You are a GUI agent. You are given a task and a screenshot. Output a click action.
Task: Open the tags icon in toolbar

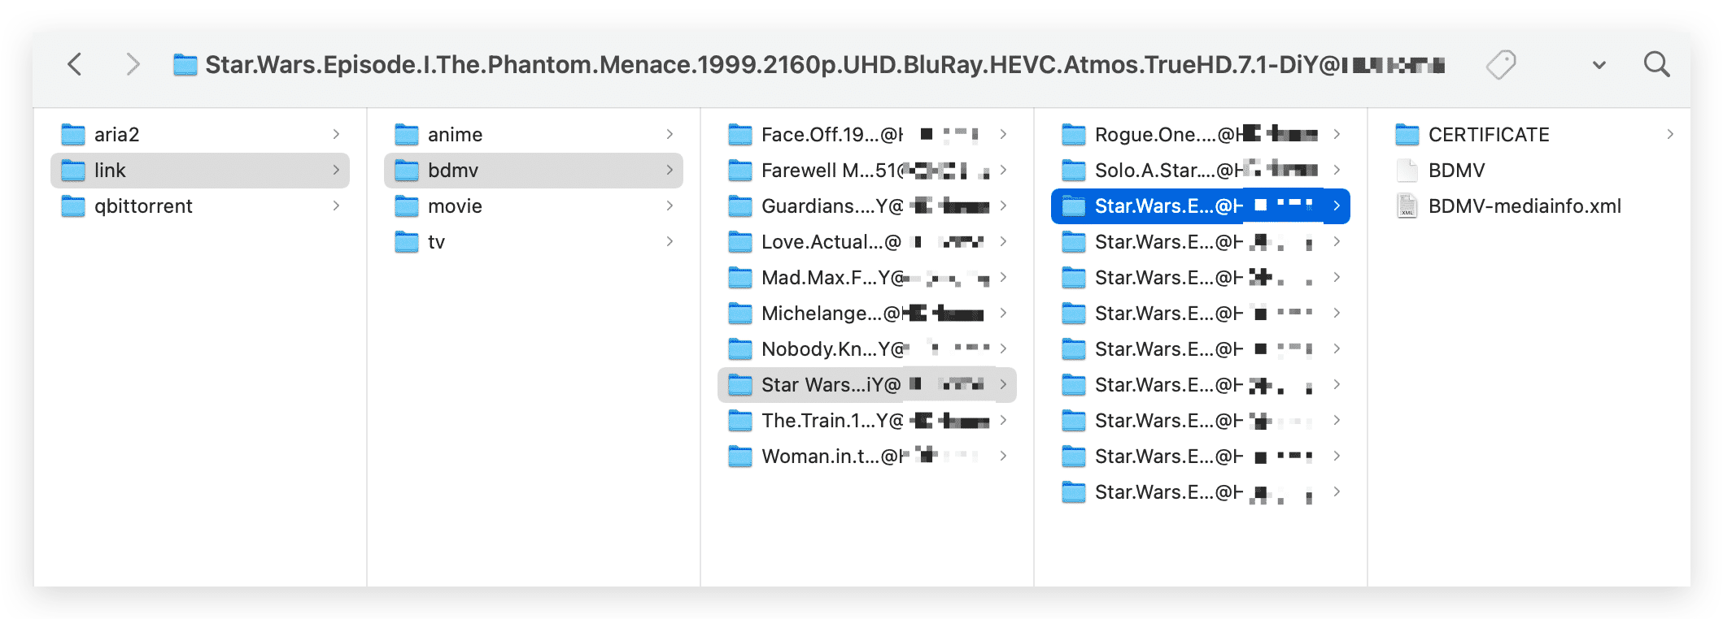click(x=1500, y=64)
